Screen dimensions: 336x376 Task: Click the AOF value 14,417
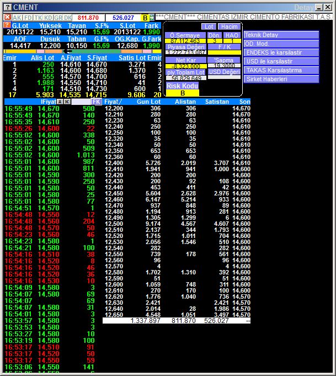pyautogui.click(x=20, y=46)
